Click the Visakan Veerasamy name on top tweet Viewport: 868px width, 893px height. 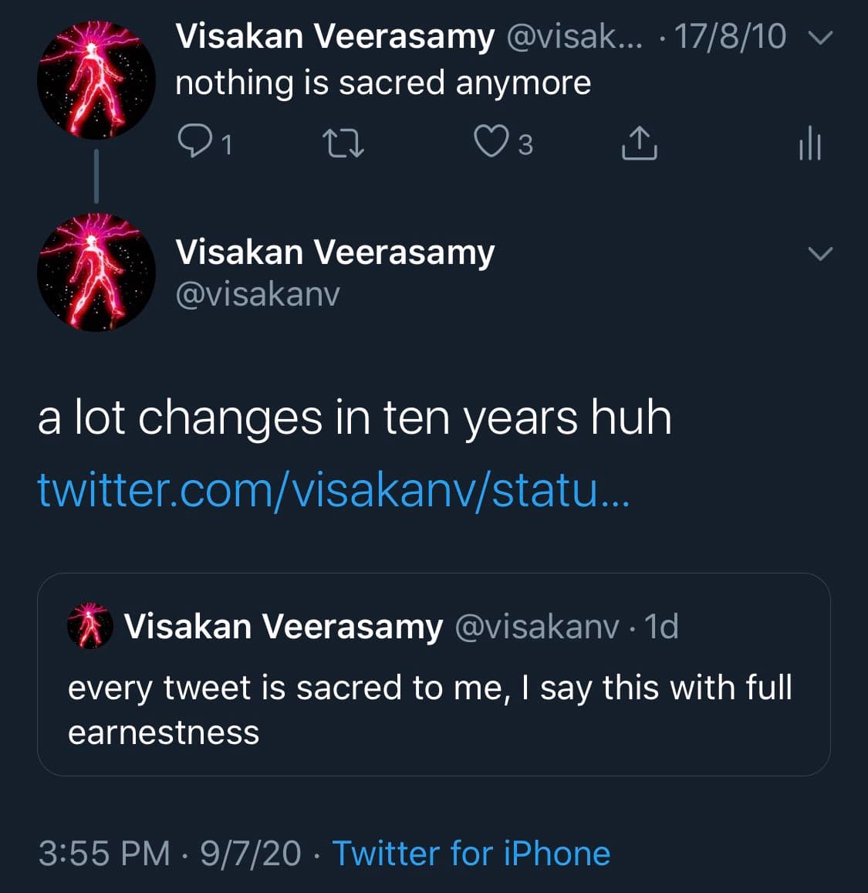(x=334, y=36)
